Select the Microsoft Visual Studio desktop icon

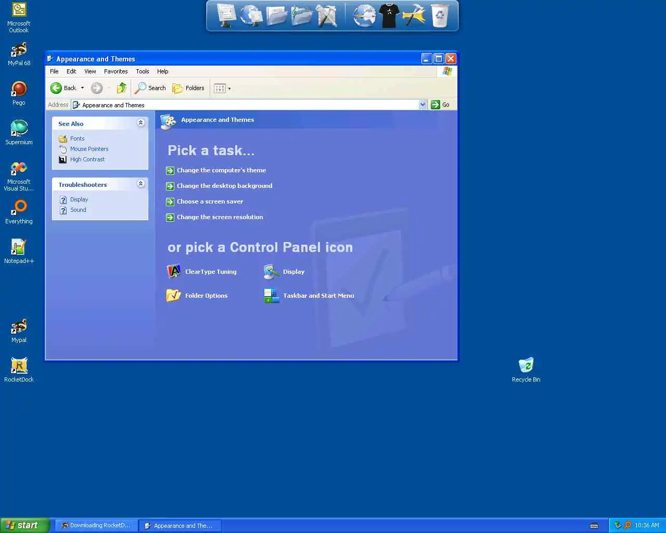pos(19,176)
